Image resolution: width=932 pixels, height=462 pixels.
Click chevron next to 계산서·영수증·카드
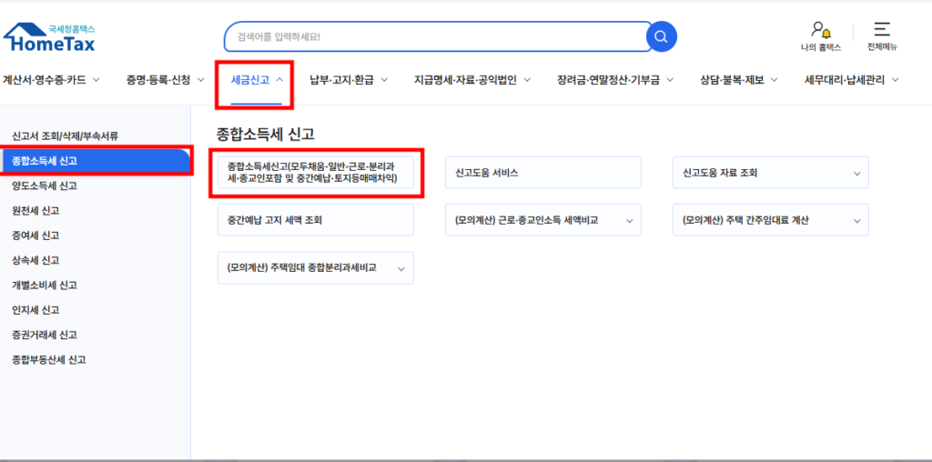click(x=96, y=79)
